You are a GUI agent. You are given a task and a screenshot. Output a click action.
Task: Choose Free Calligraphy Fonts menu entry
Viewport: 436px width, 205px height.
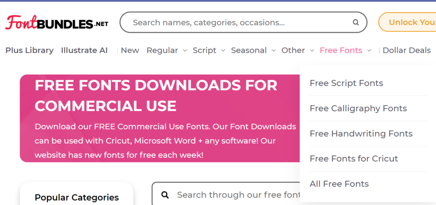click(358, 108)
